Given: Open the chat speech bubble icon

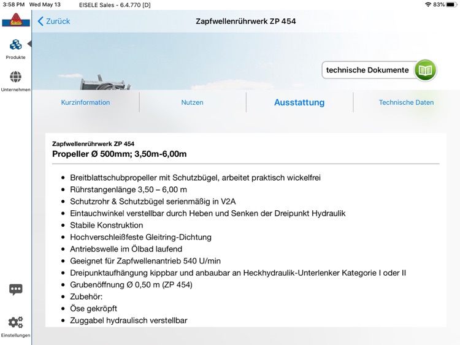Looking at the screenshot, I should pos(15,290).
